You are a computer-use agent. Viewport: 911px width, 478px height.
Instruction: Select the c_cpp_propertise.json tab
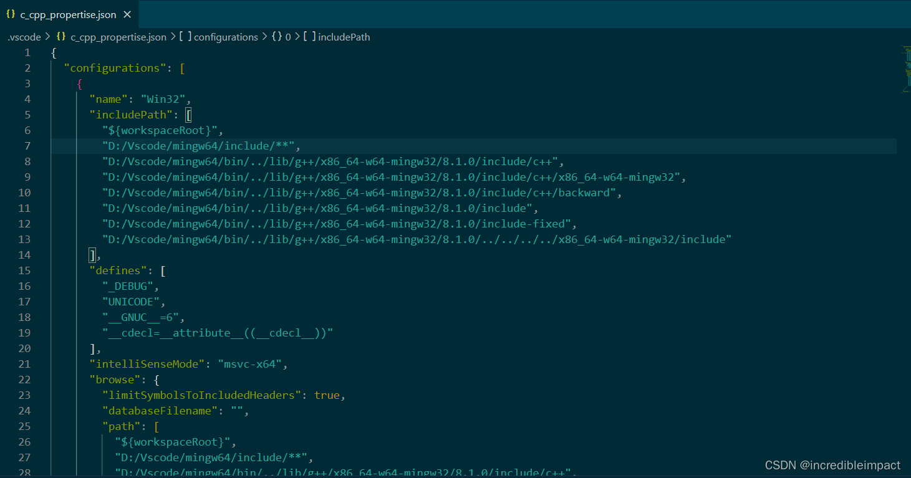click(69, 14)
